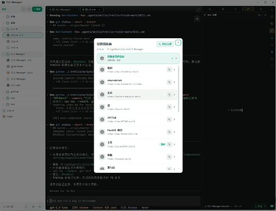Close the cli-m terminal tab
The width and height of the screenshot is (276, 211).
(x=99, y=10)
